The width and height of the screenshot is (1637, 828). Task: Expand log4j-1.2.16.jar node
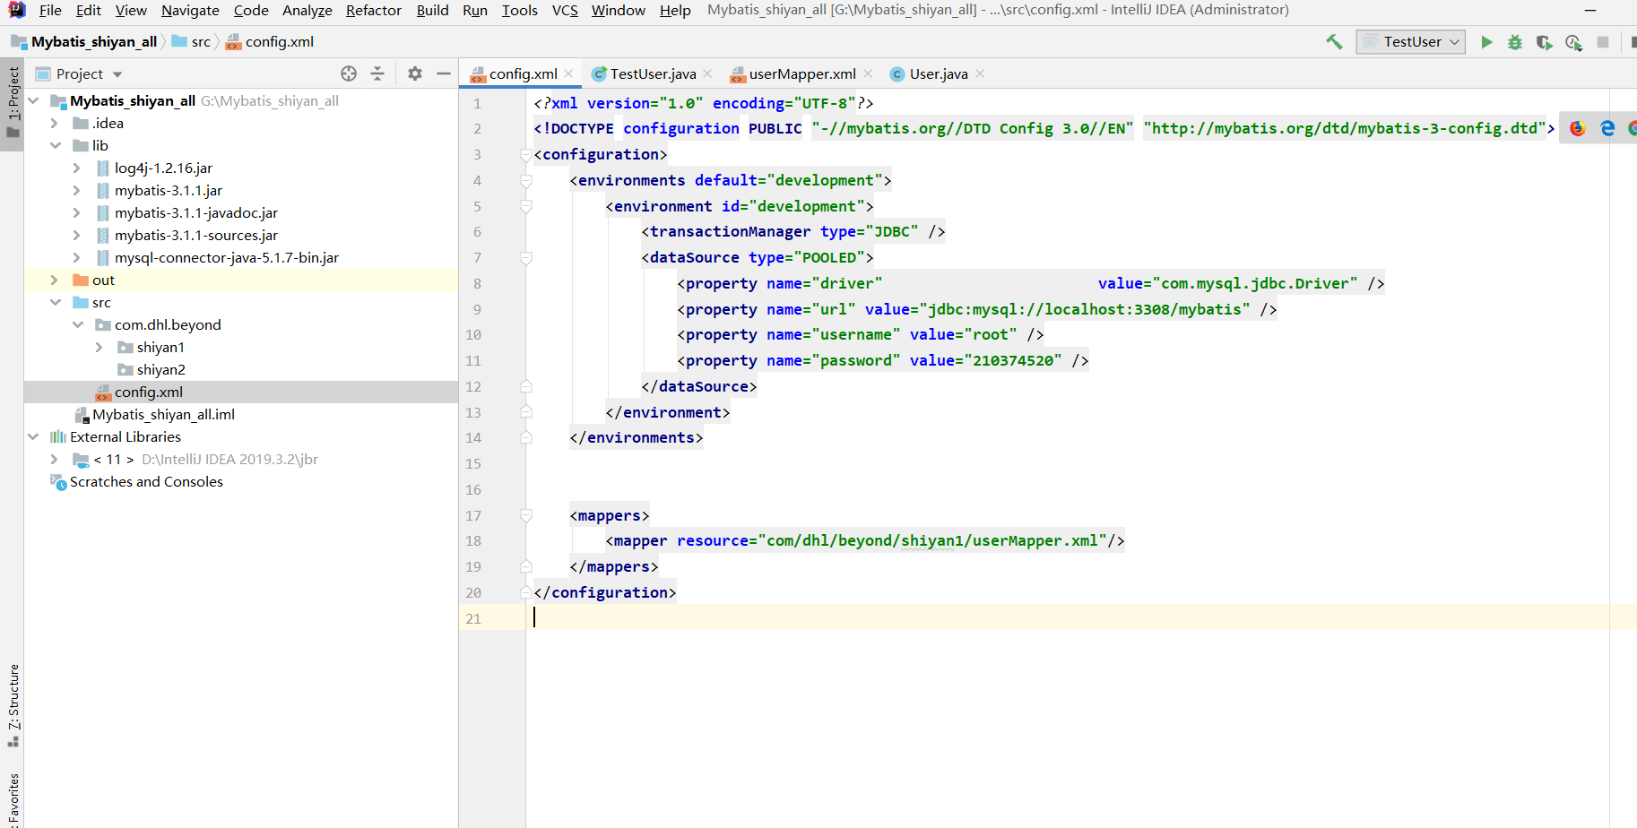[x=77, y=168]
